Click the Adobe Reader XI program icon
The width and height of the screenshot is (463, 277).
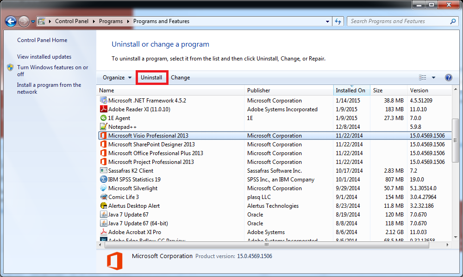tap(104, 109)
